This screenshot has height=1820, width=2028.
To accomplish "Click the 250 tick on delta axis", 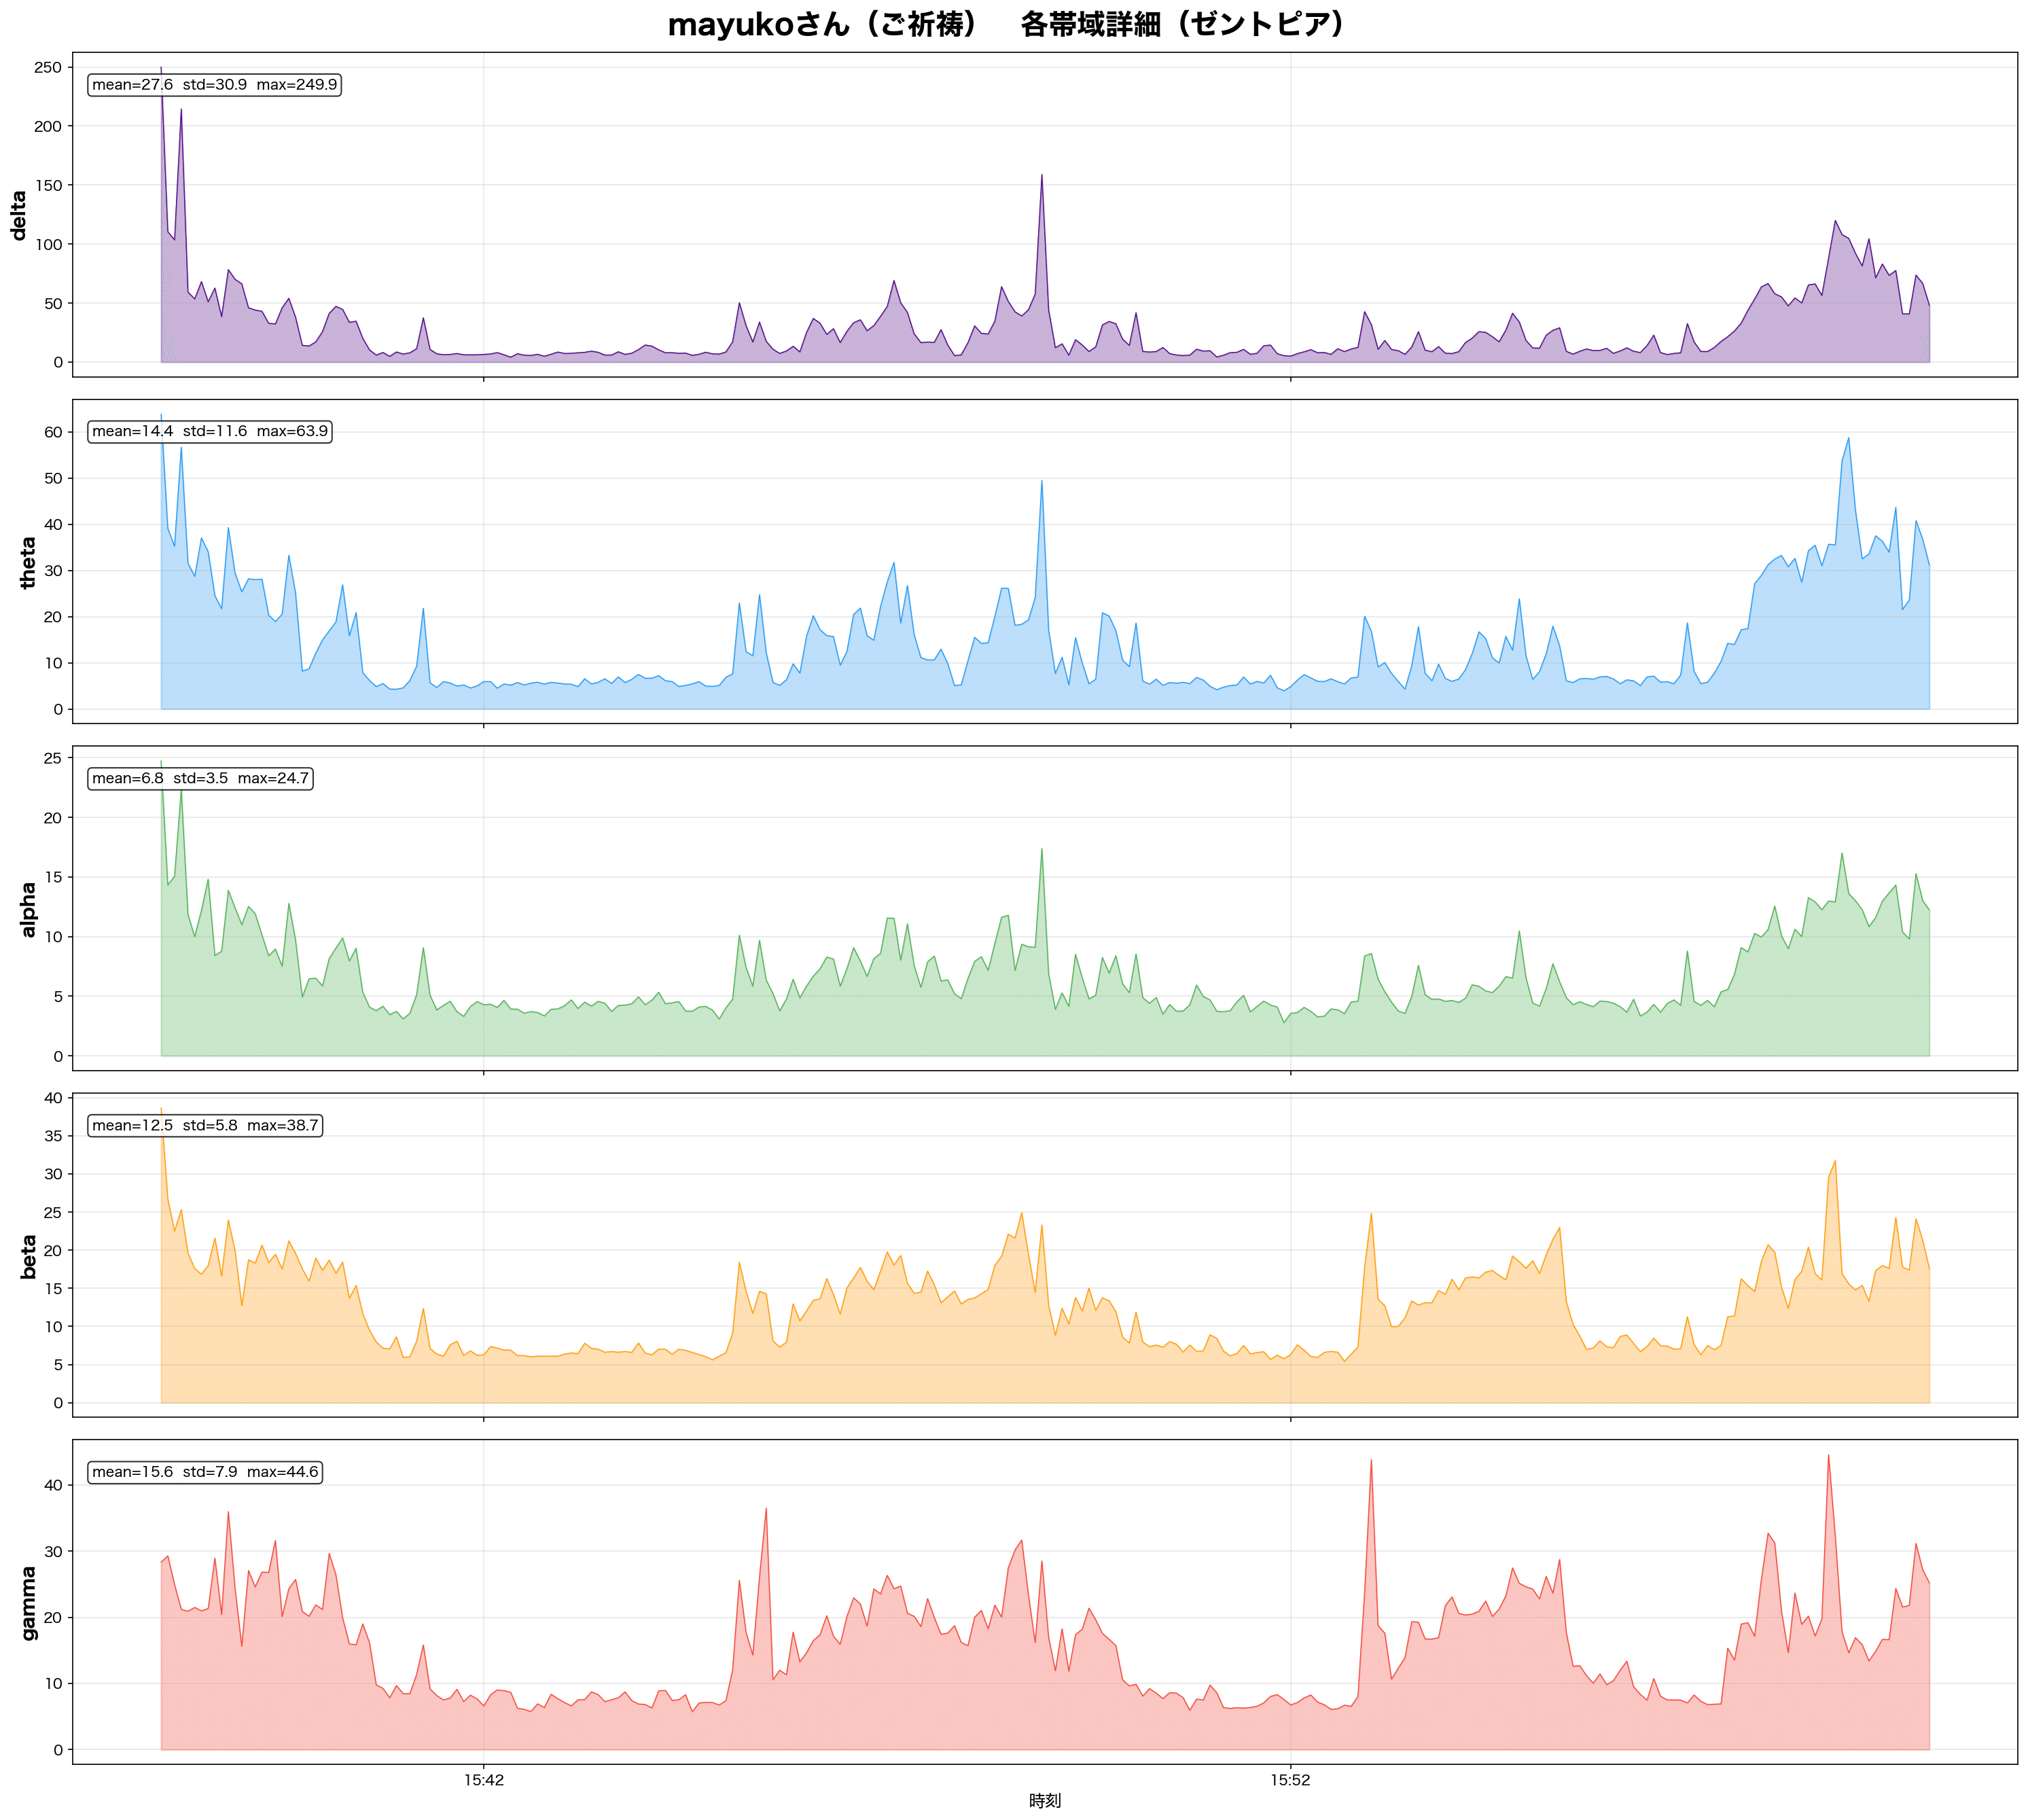I will tap(47, 67).
